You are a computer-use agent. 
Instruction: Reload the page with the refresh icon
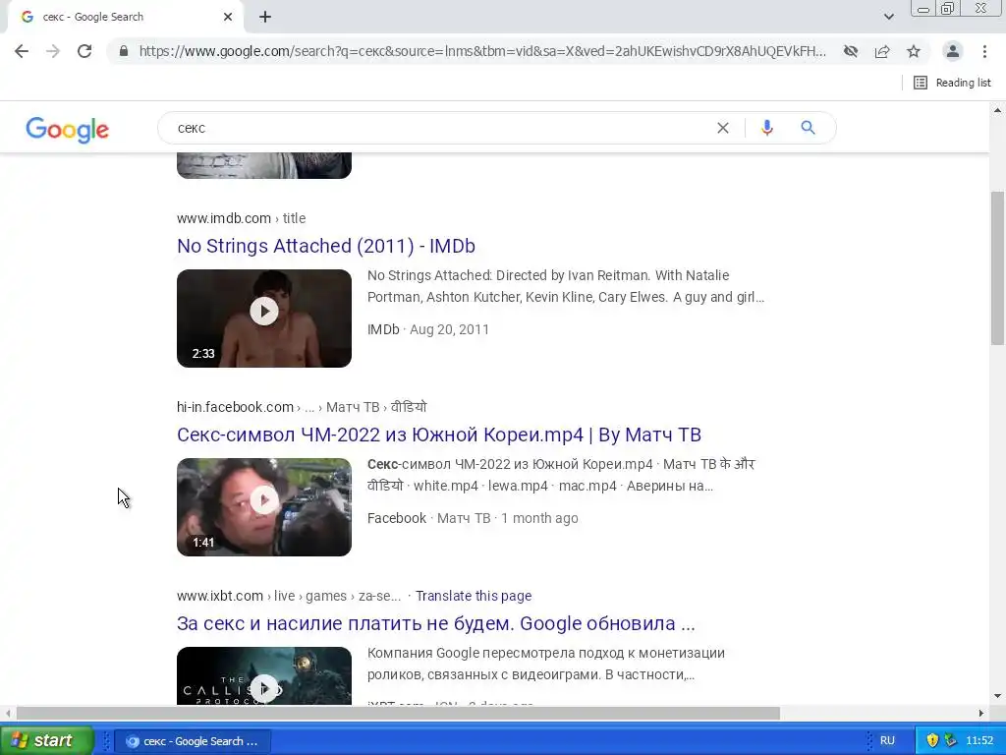[x=84, y=51]
